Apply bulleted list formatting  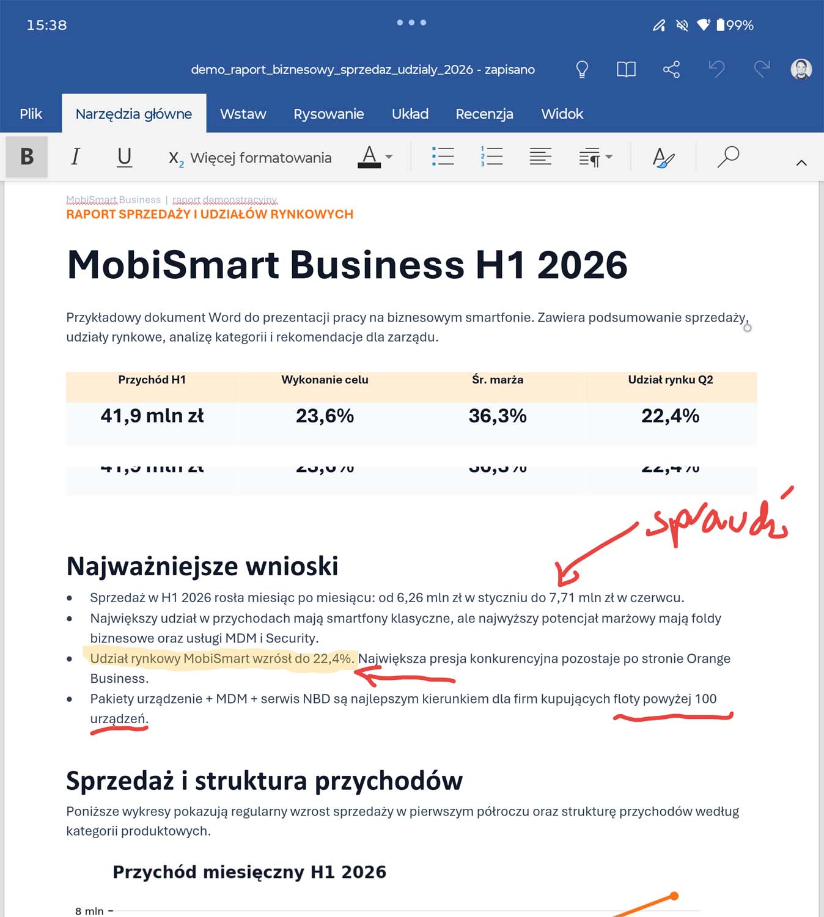443,157
